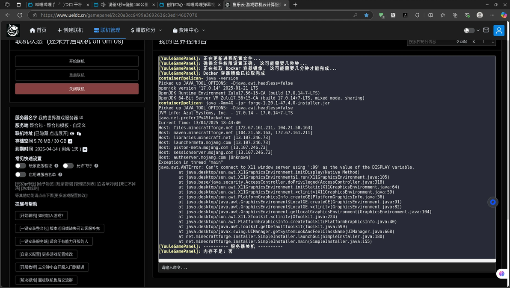Reveal the hidden 联机地址 with eye icon
510x288 pixels.
(x=72, y=133)
